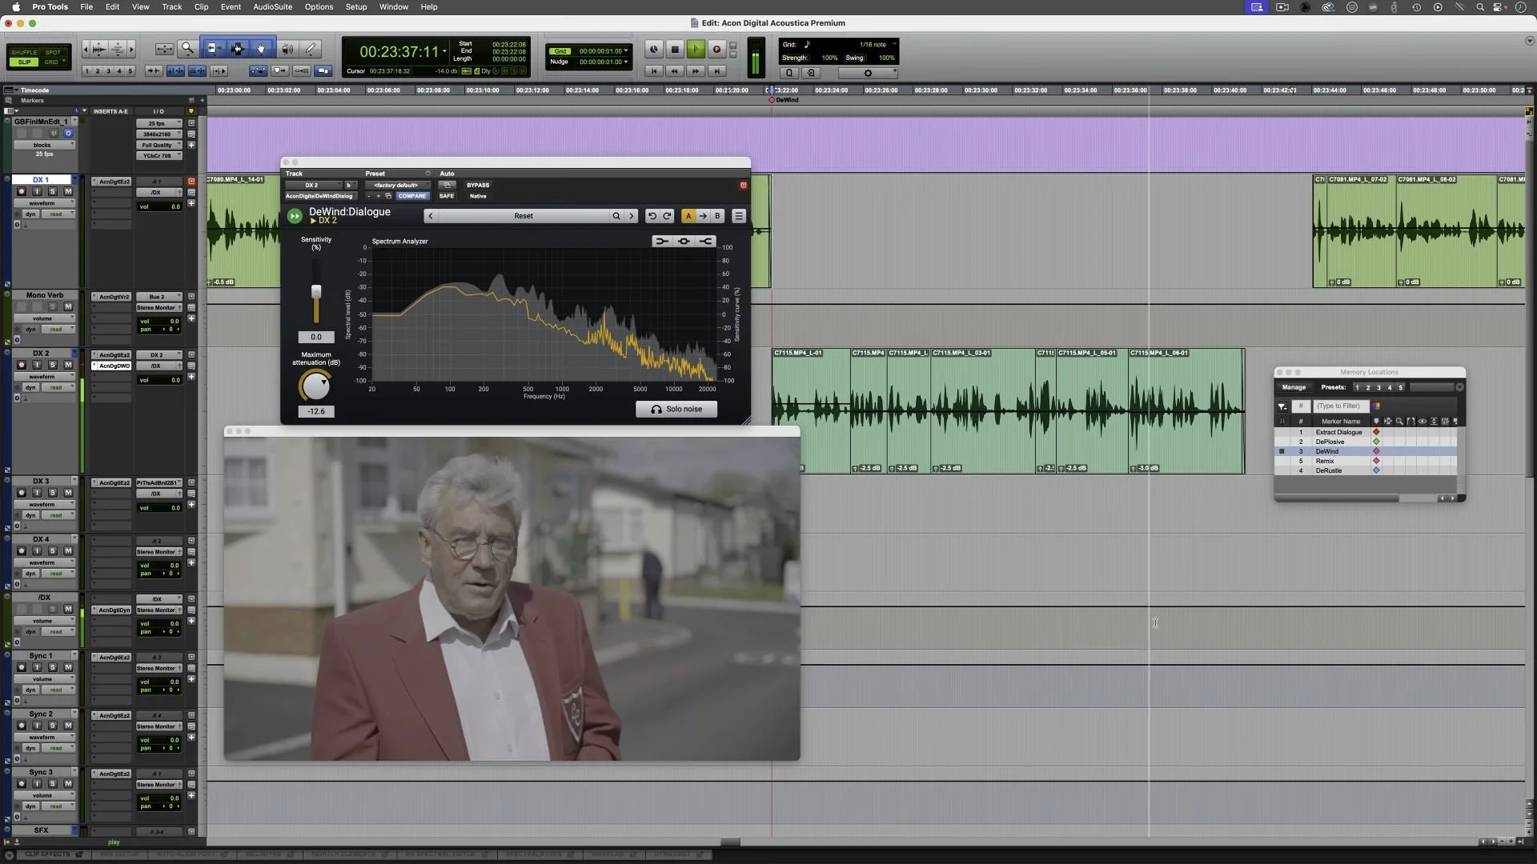Click the green DeWind power button
The image size is (1537, 864).
pos(295,216)
